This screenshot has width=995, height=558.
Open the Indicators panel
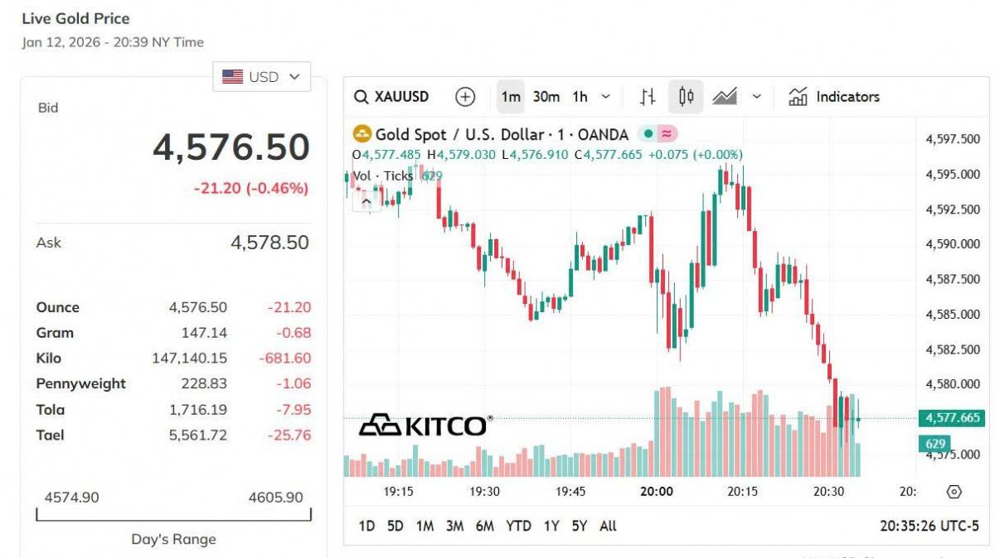point(833,97)
